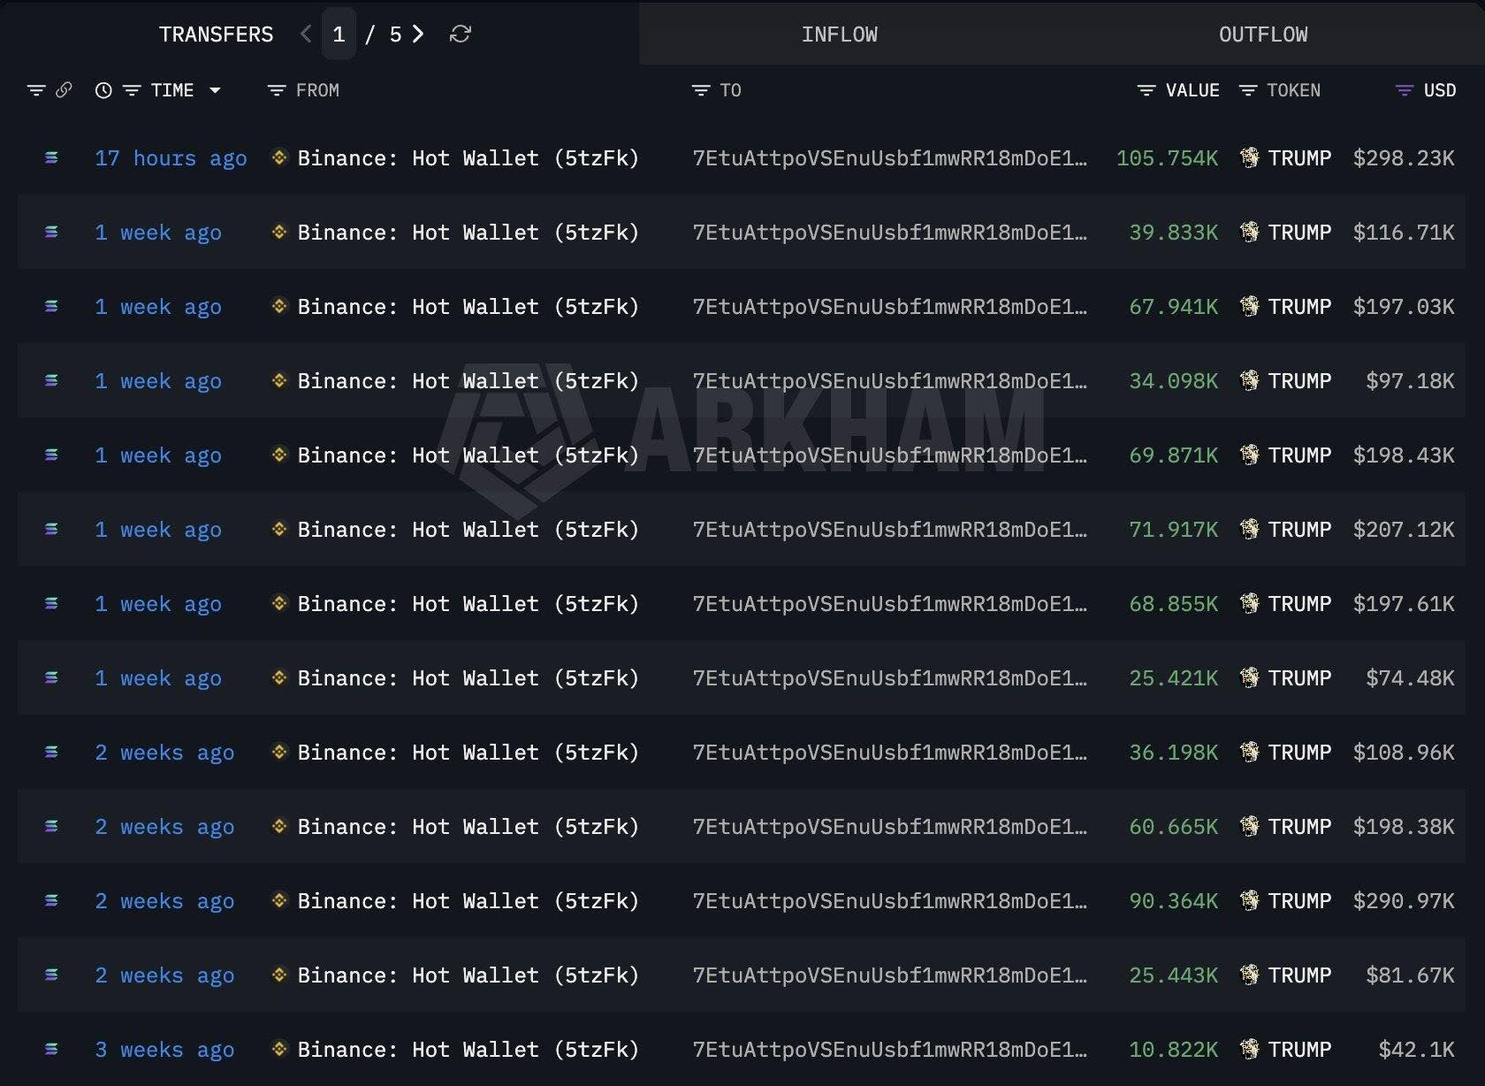Click the page number 1 field

click(x=339, y=34)
